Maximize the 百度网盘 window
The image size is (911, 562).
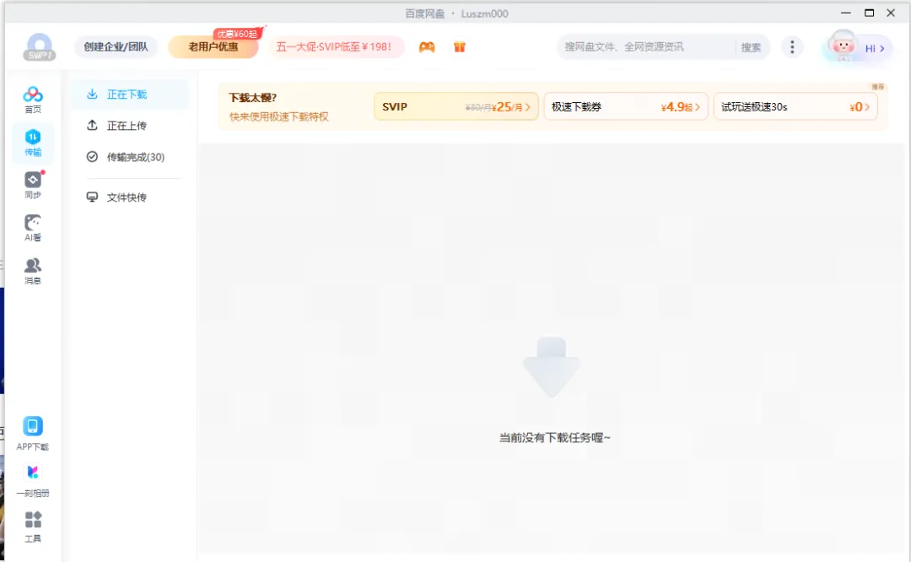[869, 13]
